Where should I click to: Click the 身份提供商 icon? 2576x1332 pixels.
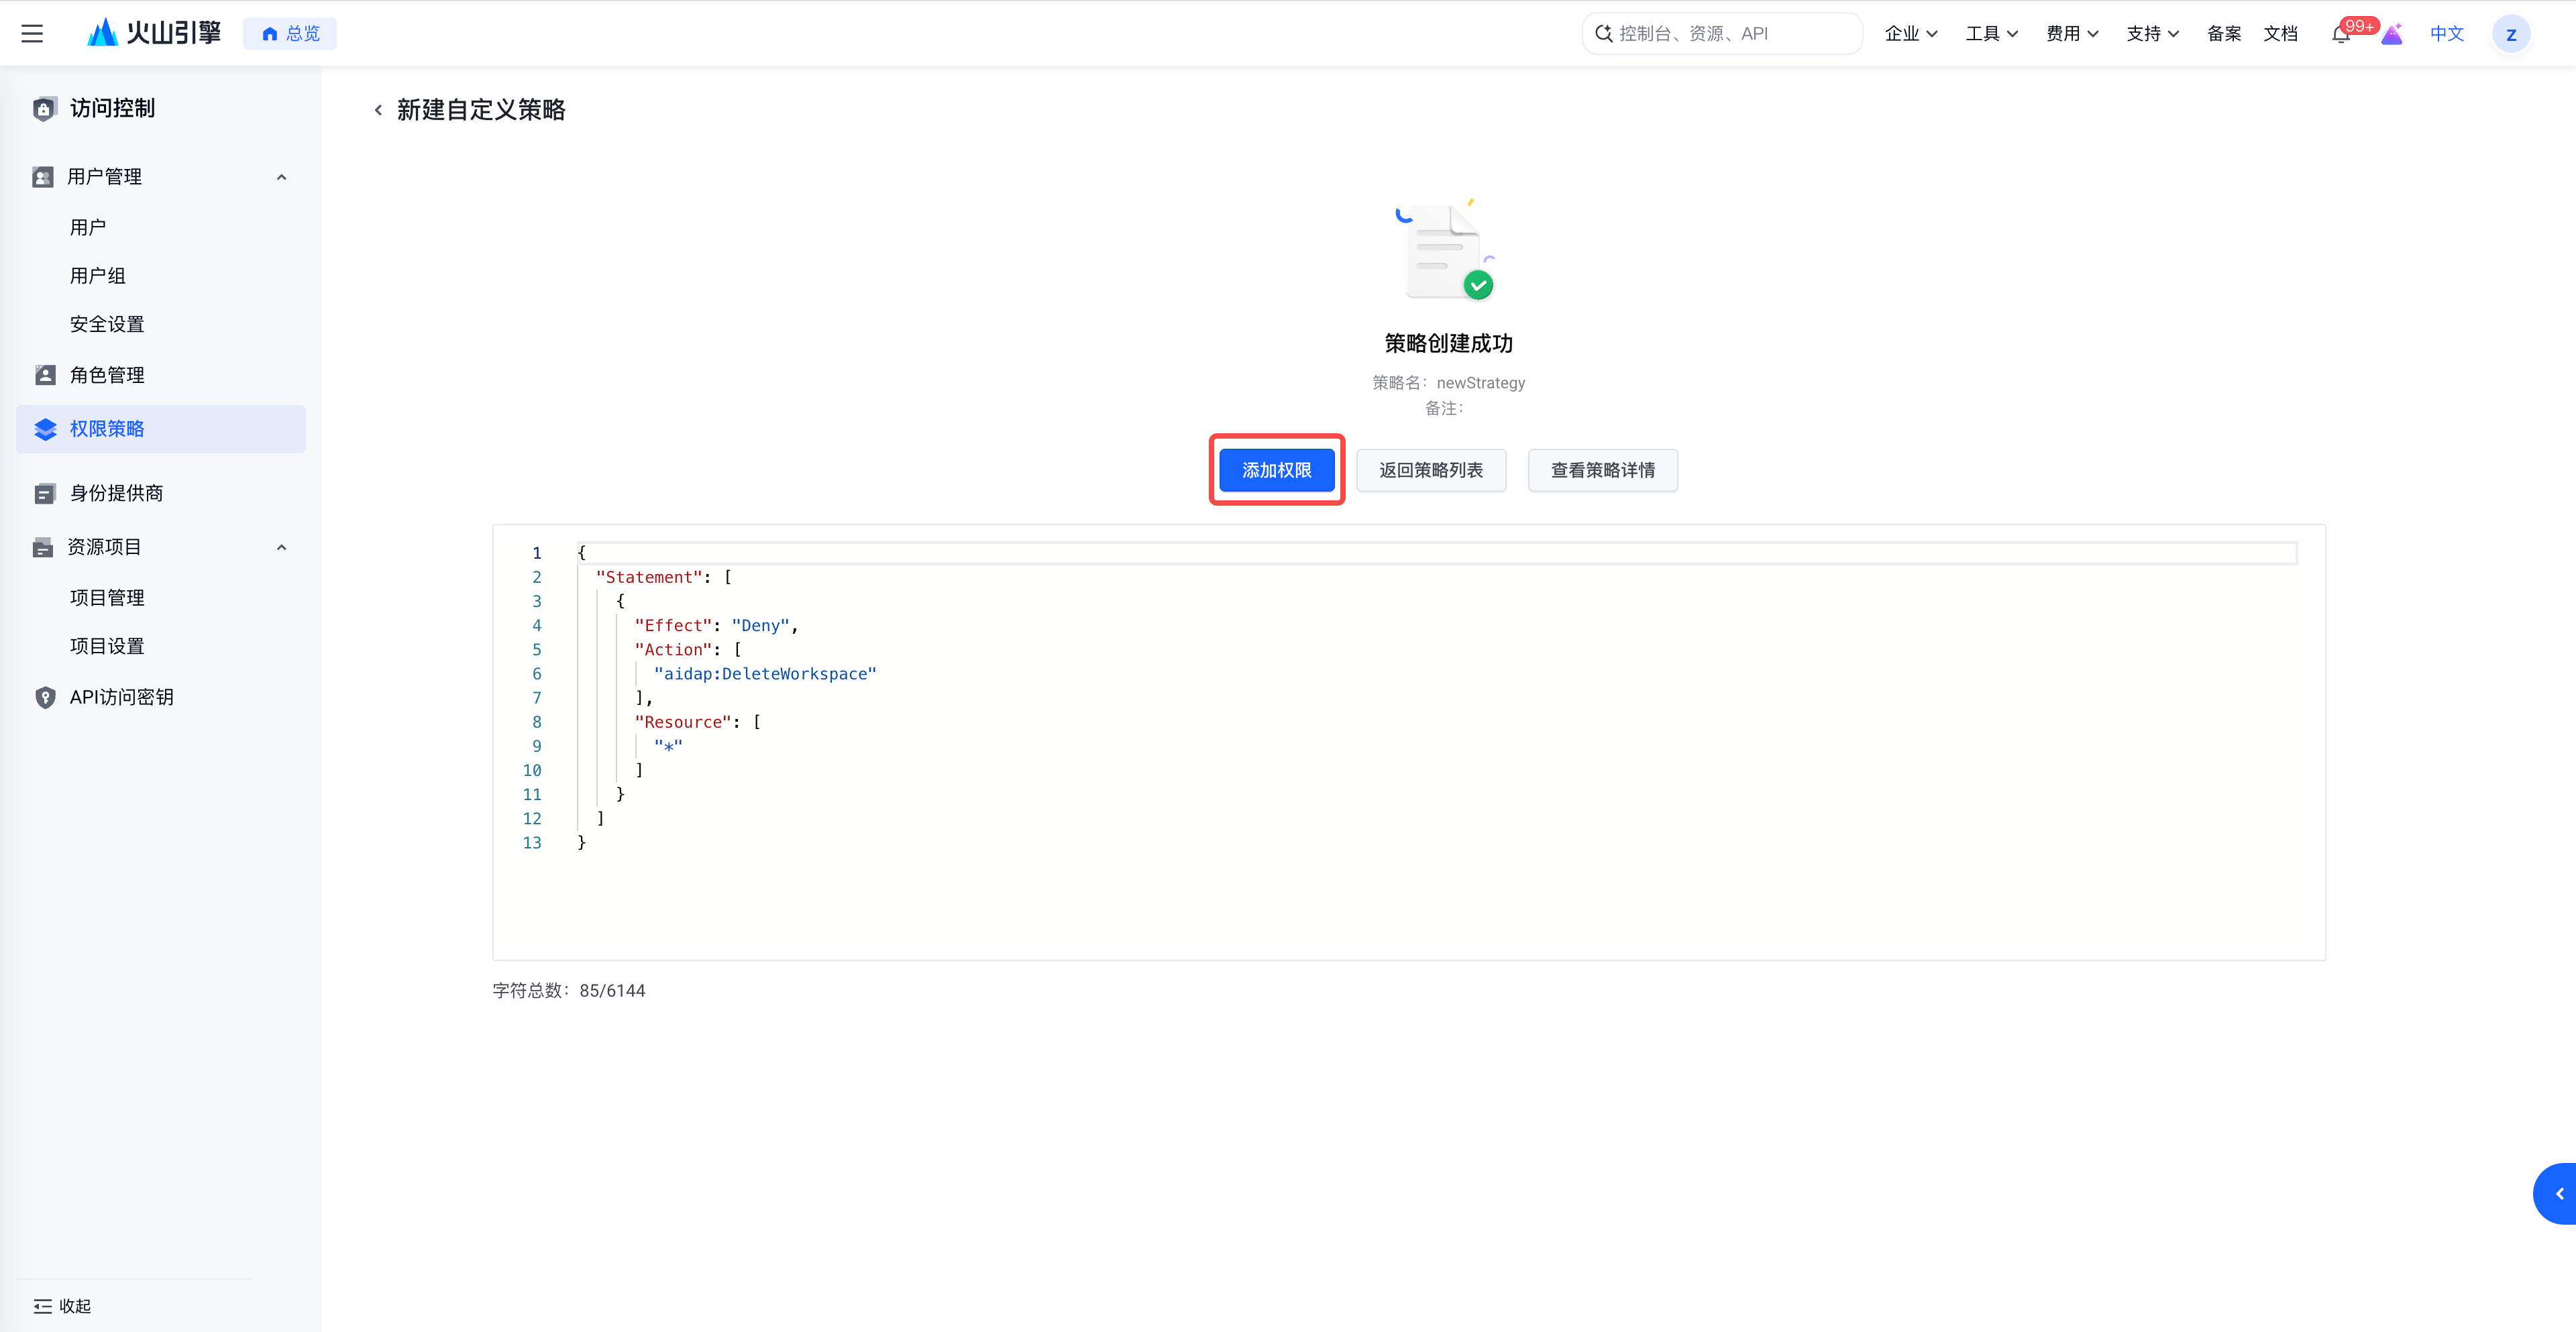45,494
